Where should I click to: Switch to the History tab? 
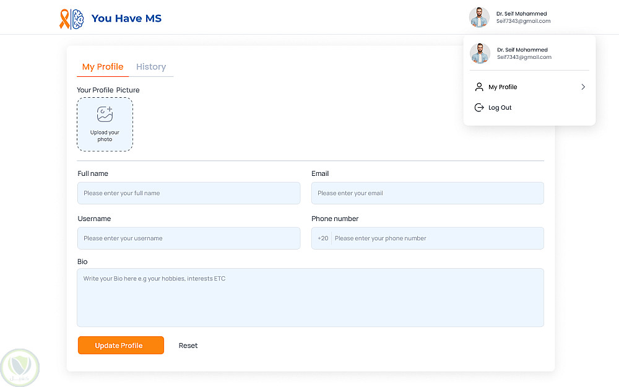coord(151,67)
